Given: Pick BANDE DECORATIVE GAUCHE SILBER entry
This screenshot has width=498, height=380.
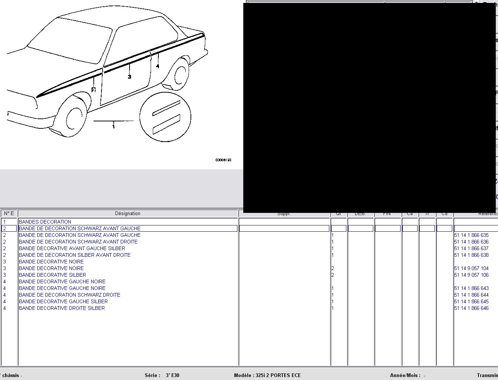Looking at the screenshot, I should pos(63,301).
